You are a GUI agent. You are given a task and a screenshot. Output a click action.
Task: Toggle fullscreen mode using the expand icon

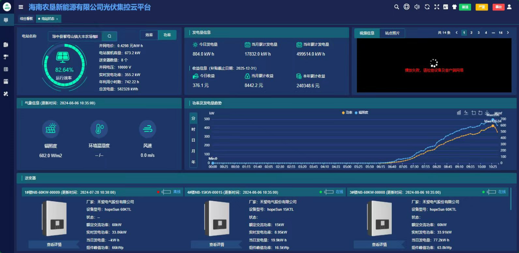pyautogui.click(x=436, y=7)
